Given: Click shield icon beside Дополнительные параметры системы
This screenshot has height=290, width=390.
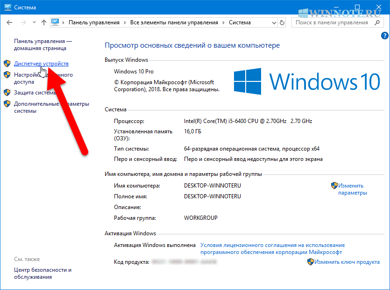Looking at the screenshot, I should point(7,104).
